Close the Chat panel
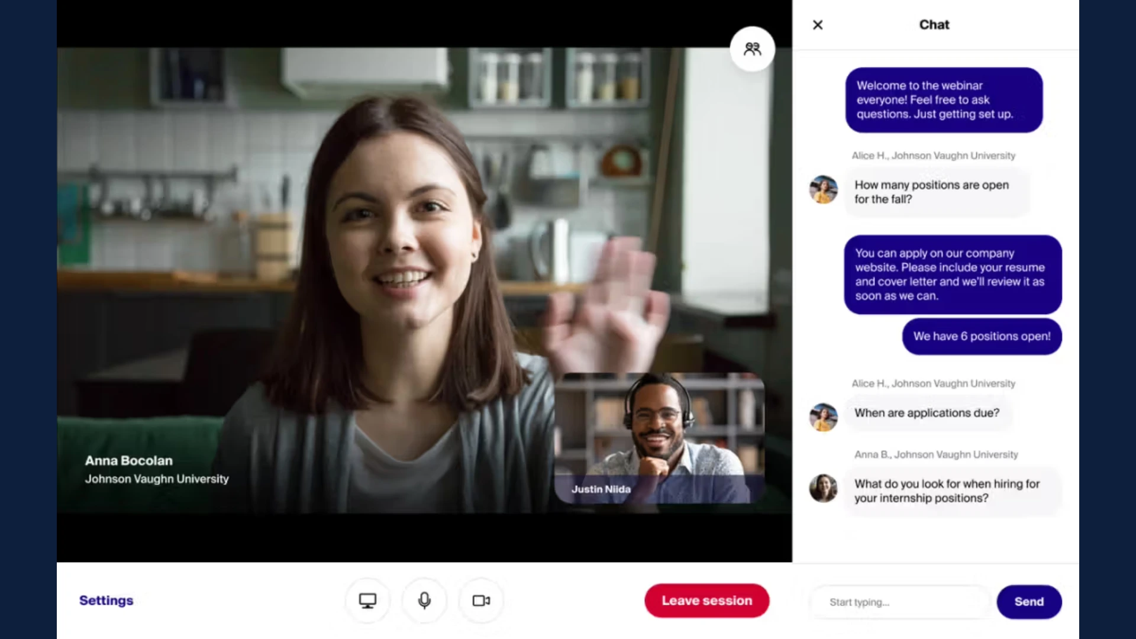 (818, 25)
